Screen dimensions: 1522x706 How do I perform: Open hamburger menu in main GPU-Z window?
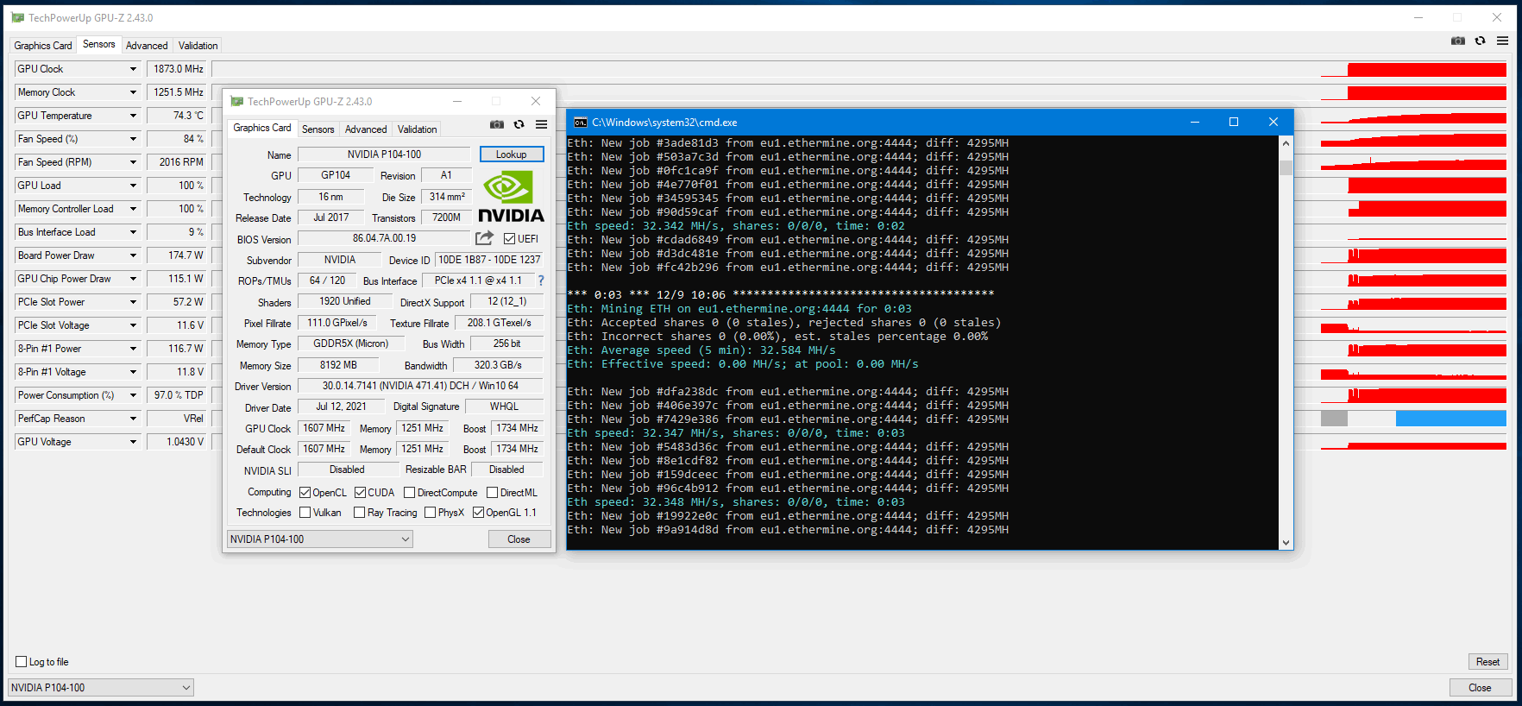pos(1502,41)
